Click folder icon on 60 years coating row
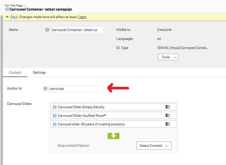This screenshot has width=226, height=165. point(168,124)
